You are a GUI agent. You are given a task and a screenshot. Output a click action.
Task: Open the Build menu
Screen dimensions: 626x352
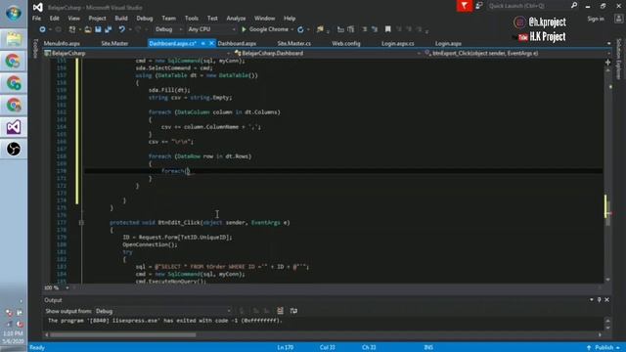(x=121, y=19)
